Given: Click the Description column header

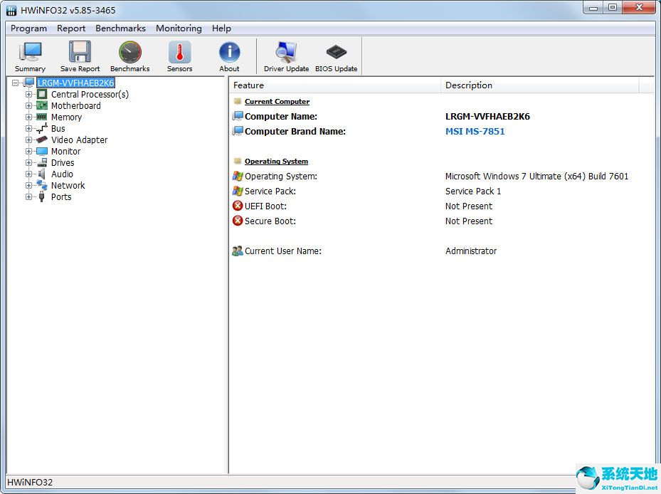Looking at the screenshot, I should [540, 85].
